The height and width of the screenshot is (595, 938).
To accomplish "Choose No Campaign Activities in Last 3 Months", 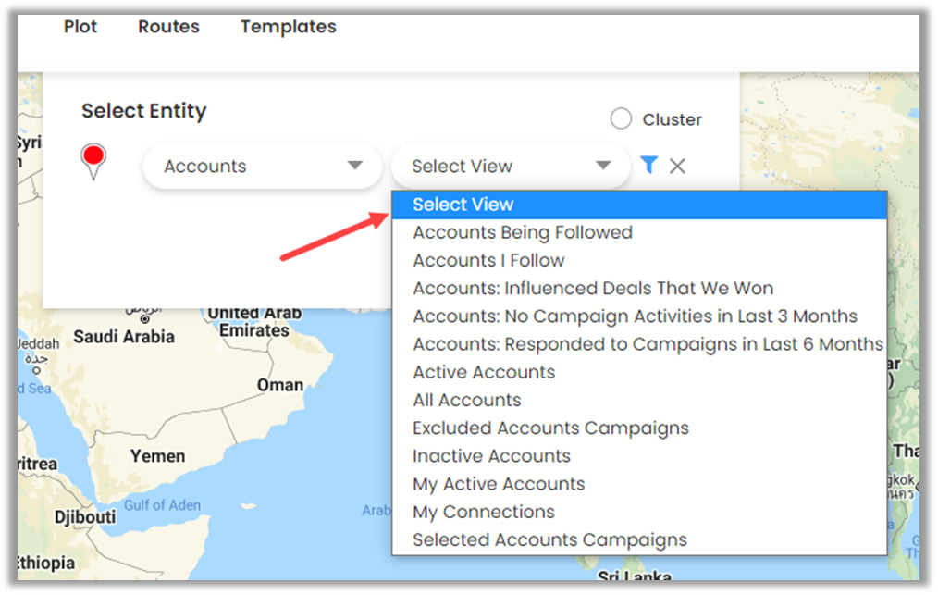I will (635, 316).
